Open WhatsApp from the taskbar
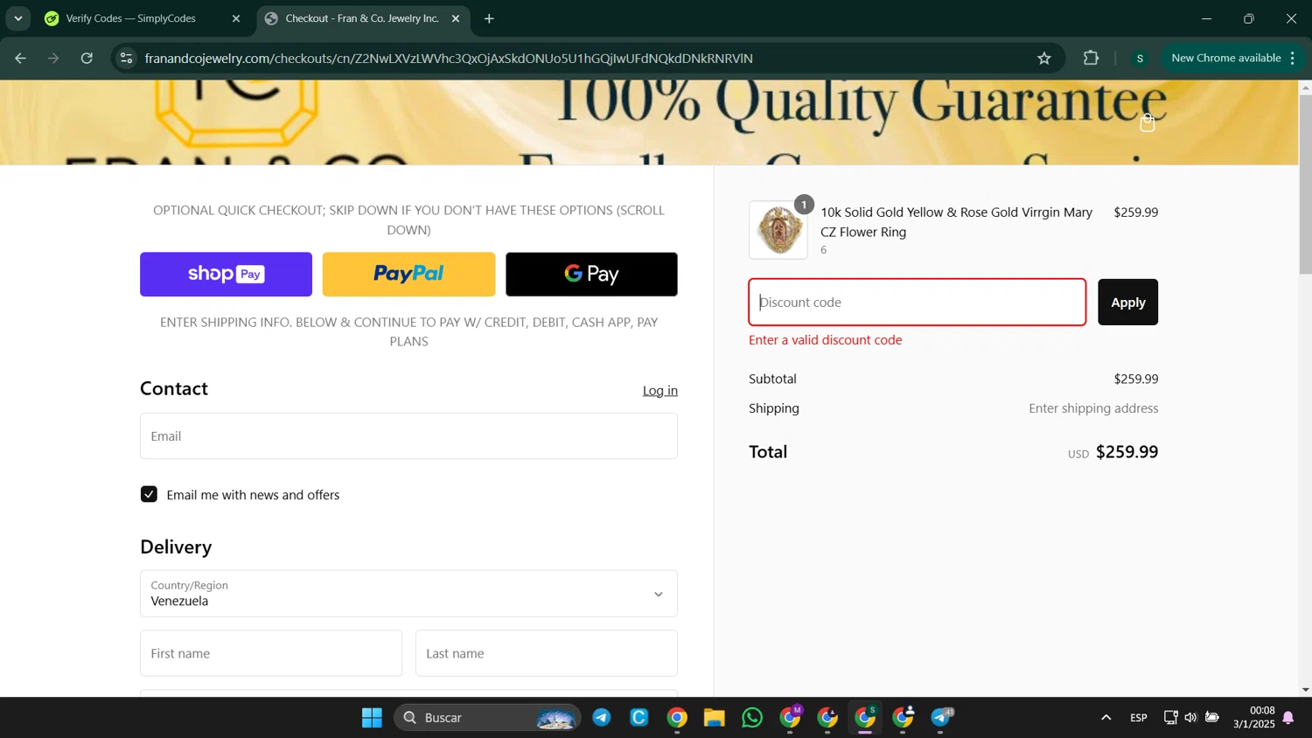The height and width of the screenshot is (738, 1312). point(752,718)
